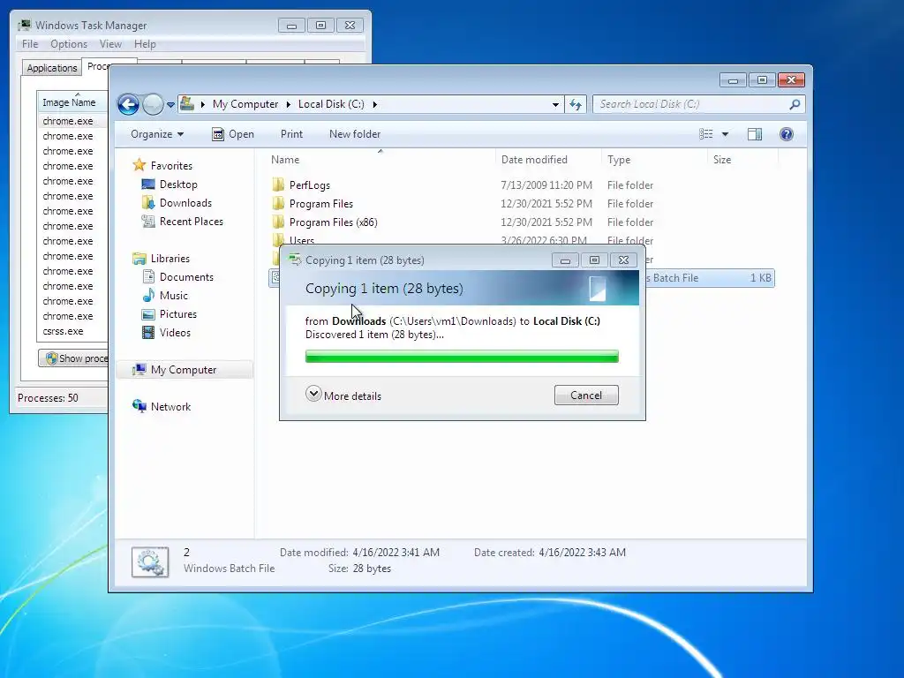The height and width of the screenshot is (678, 904).
Task: Select the first chrome.exe process row
Action: click(x=67, y=121)
